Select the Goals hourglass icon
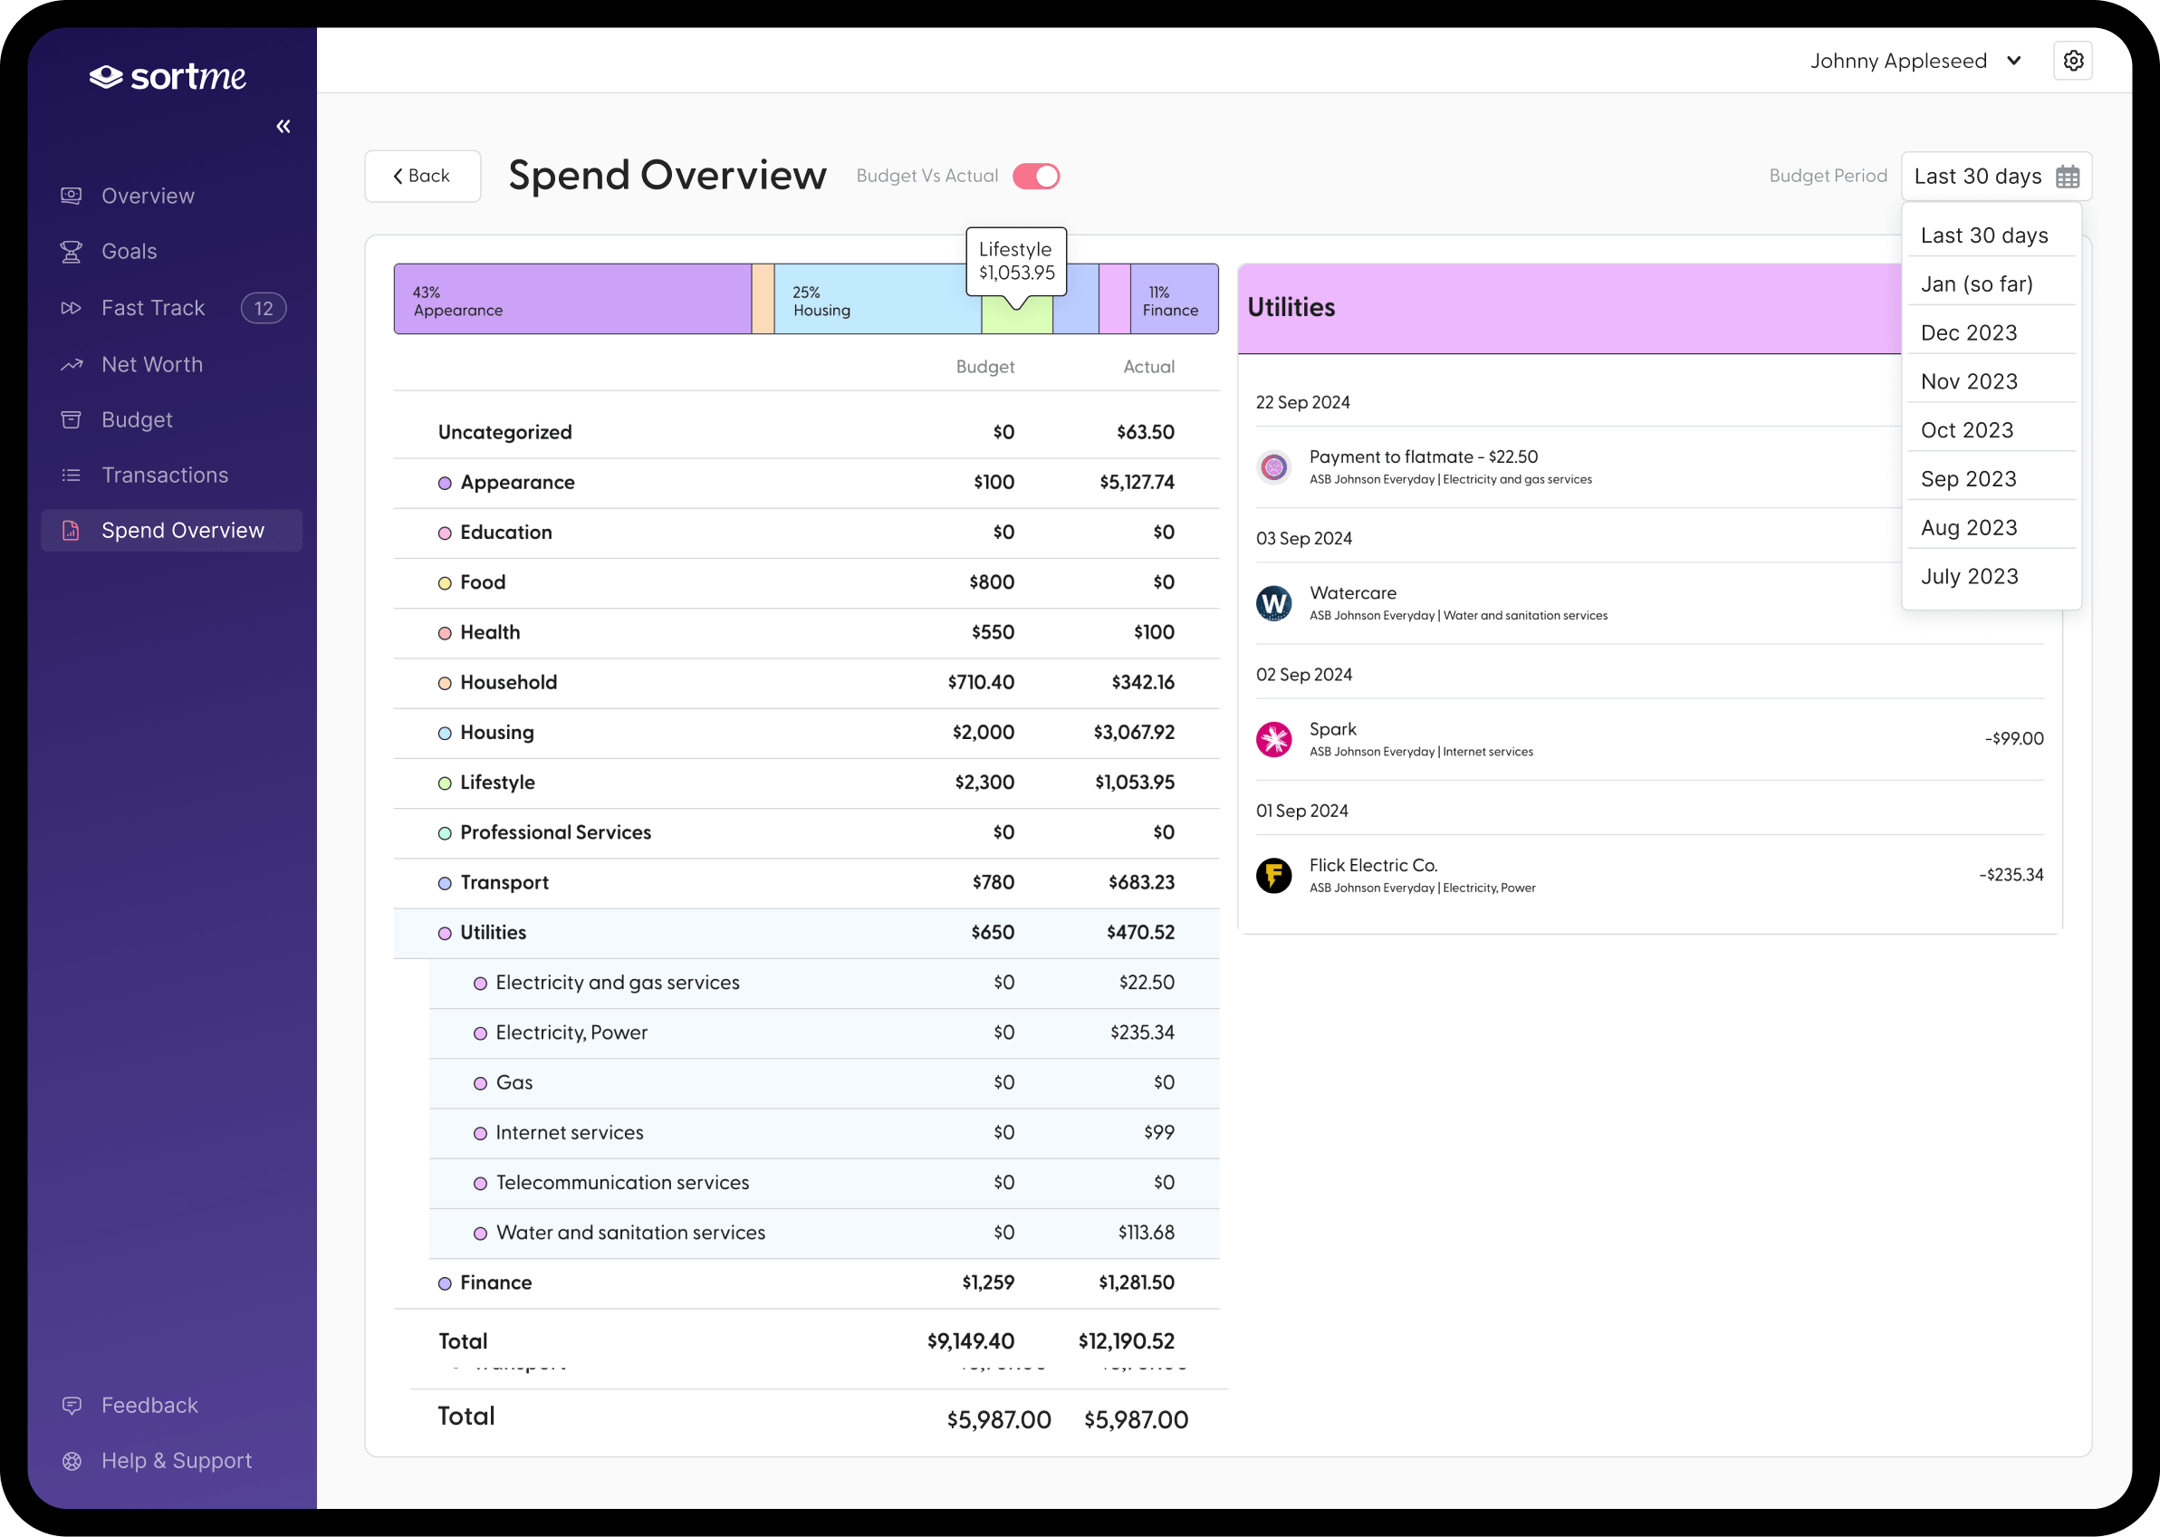 point(72,251)
